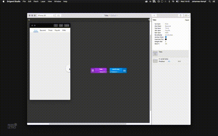Open the Apple menu
Screen dimensions: 218x136
(3, 1)
